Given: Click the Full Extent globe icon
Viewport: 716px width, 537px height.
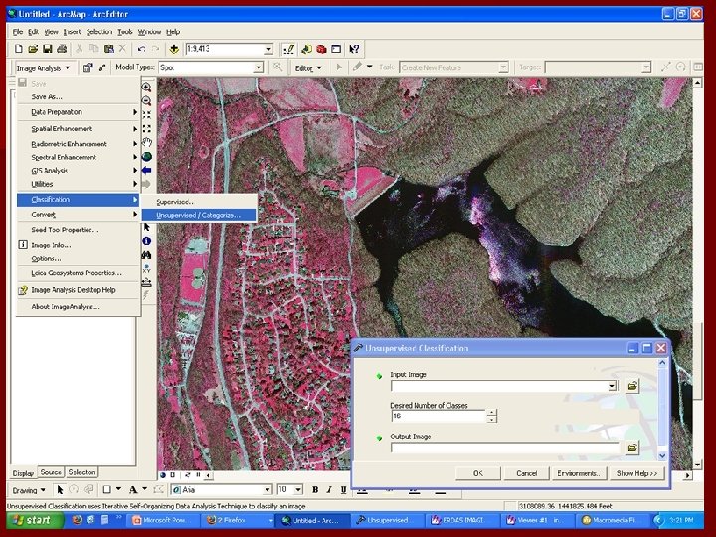Looking at the screenshot, I should (x=147, y=156).
